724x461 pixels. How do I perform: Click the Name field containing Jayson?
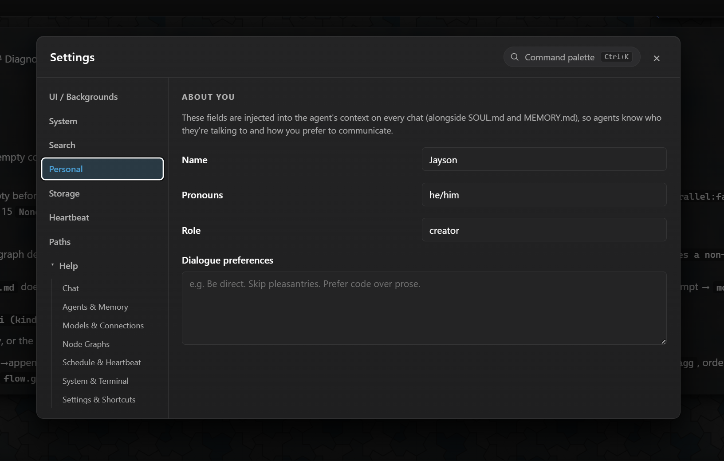coord(544,159)
